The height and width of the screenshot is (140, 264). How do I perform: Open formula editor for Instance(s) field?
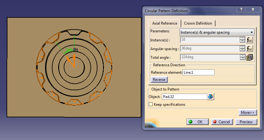point(250,40)
